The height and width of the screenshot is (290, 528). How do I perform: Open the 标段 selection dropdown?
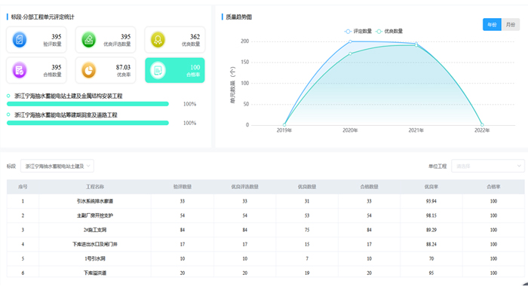pos(57,166)
